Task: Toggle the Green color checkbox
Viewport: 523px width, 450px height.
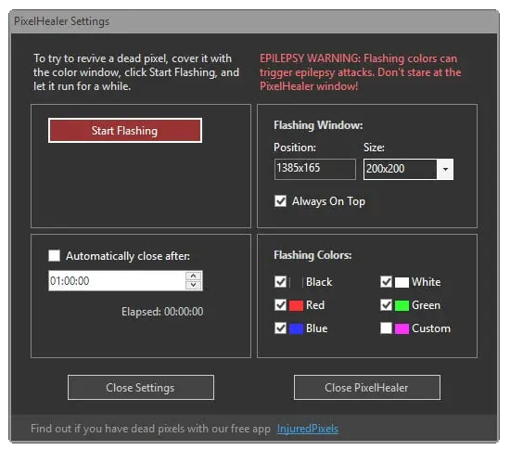Action: [x=386, y=304]
